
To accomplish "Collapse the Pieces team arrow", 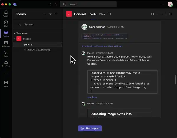I will point(15,39).
